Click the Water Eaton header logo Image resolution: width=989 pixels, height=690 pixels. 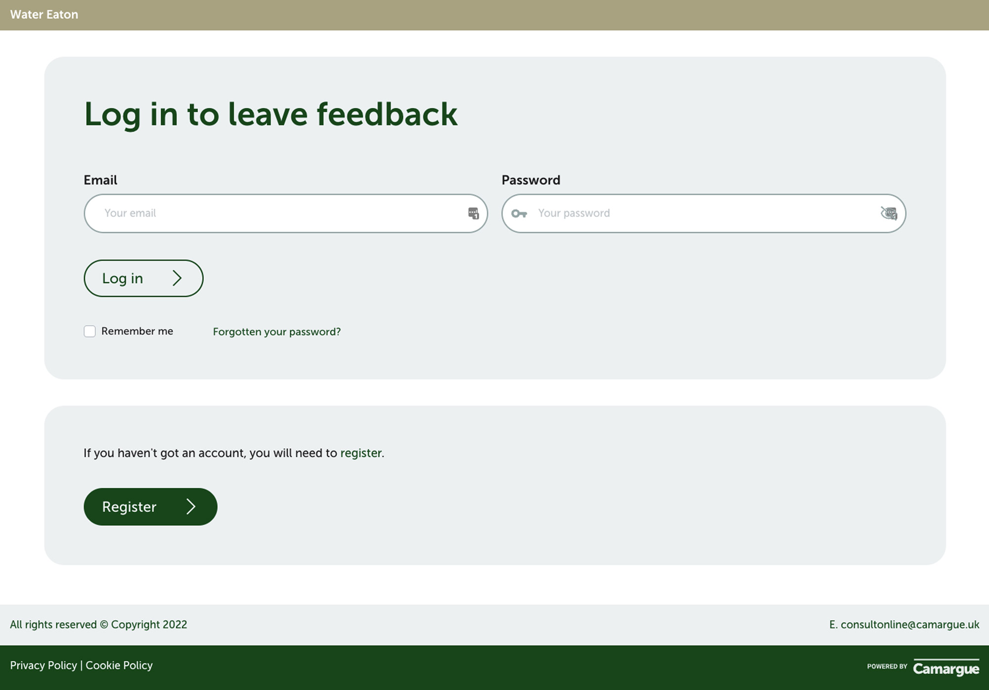coord(44,15)
